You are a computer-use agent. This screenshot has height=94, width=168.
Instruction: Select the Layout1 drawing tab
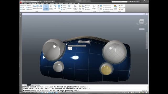point(33,85)
